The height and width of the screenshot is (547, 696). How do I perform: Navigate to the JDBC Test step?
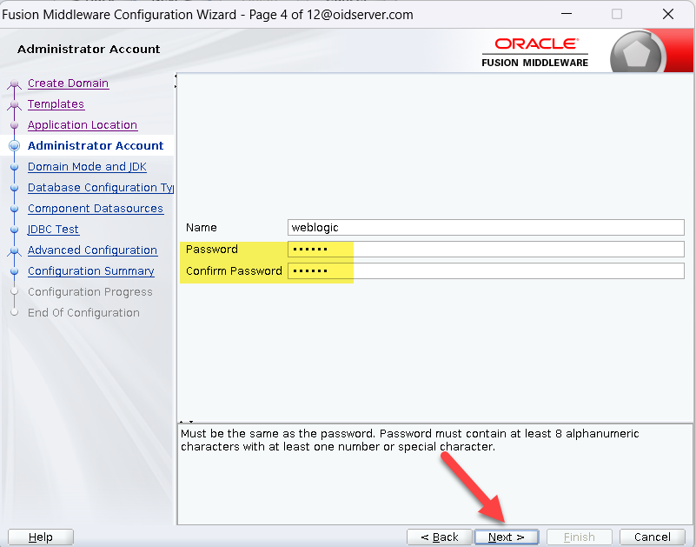click(x=53, y=230)
